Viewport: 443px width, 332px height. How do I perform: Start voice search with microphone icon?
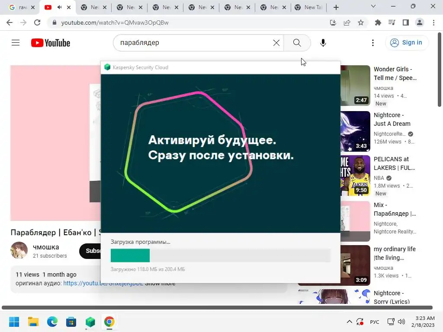pyautogui.click(x=323, y=43)
